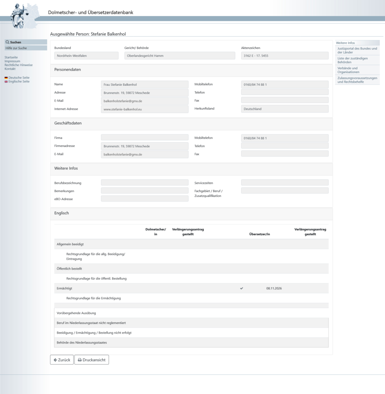Click the empty Fax field under Personendaten
This screenshot has width=385, height=394.
(x=285, y=100)
